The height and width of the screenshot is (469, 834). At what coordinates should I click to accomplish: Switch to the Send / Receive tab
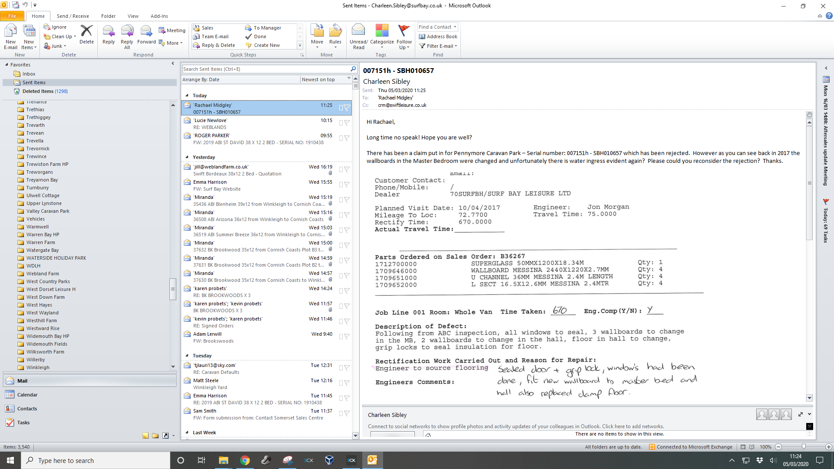point(73,16)
